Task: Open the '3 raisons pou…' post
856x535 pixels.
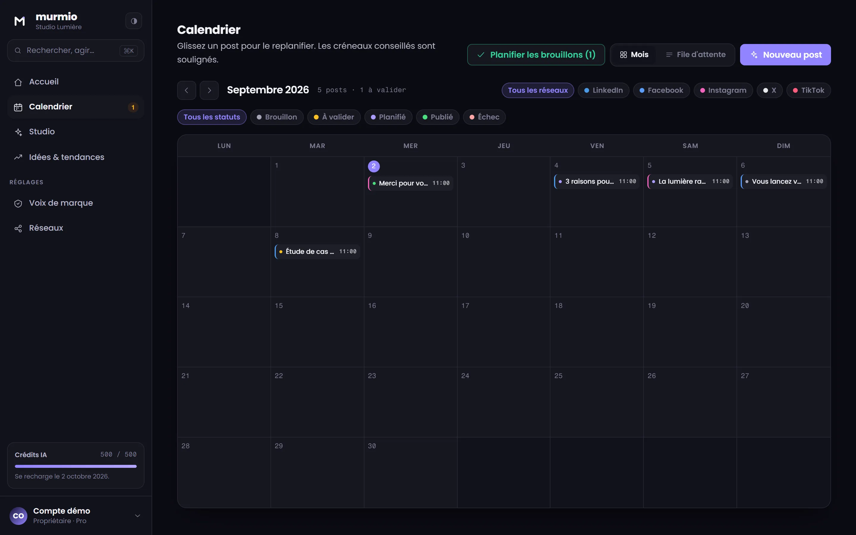Action: (x=597, y=182)
